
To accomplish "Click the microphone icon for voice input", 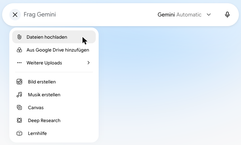I will point(227,15).
